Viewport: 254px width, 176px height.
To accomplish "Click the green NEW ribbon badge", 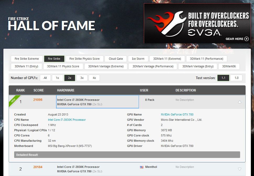I will pyautogui.click(x=14, y=101).
